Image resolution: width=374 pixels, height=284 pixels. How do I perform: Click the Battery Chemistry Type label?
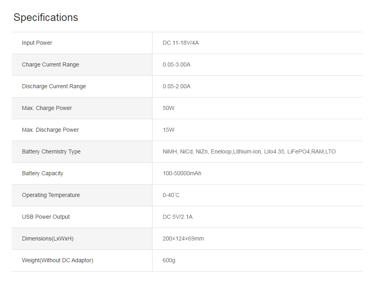pyautogui.click(x=51, y=152)
